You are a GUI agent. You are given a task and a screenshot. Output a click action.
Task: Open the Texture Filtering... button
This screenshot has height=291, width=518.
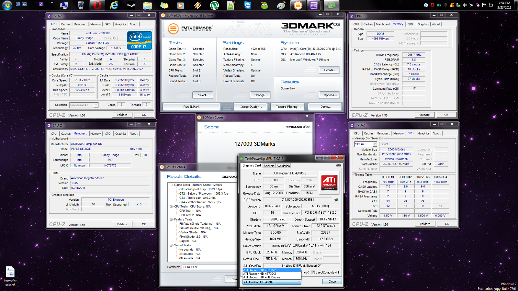[288, 106]
